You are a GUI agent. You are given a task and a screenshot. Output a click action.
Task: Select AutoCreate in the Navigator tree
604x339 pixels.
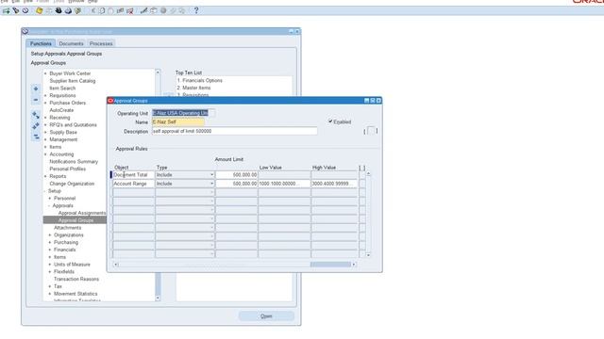pyautogui.click(x=61, y=110)
